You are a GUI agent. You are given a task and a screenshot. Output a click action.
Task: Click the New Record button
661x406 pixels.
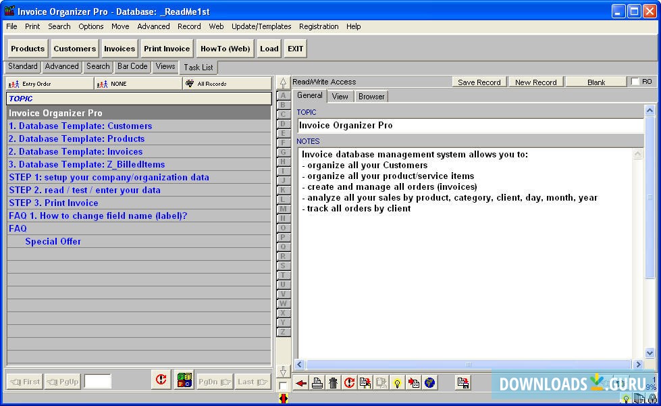pos(536,82)
